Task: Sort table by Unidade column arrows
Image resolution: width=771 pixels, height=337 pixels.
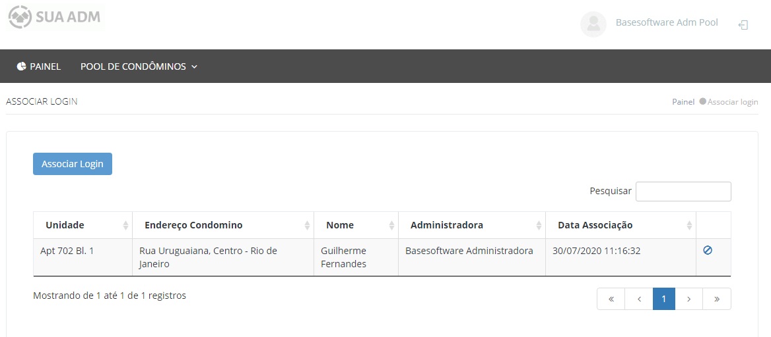Action: click(x=125, y=225)
